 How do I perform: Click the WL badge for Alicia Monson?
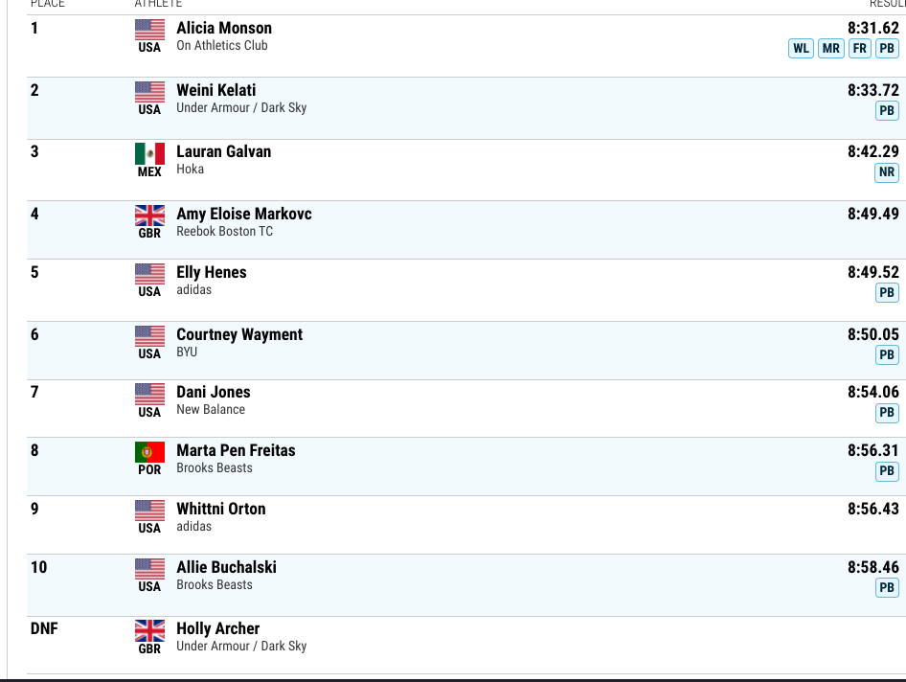click(801, 49)
